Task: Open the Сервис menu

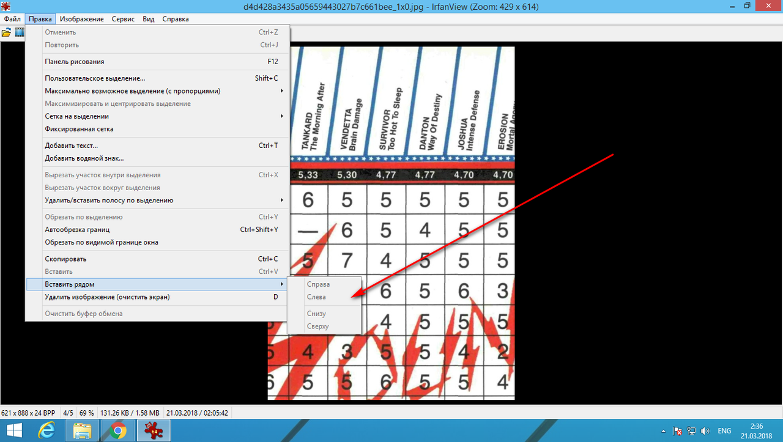Action: [124, 19]
